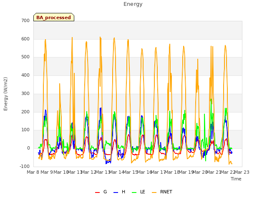Click the BA_processed label box
This screenshot has height=200, width=267.
point(54,17)
